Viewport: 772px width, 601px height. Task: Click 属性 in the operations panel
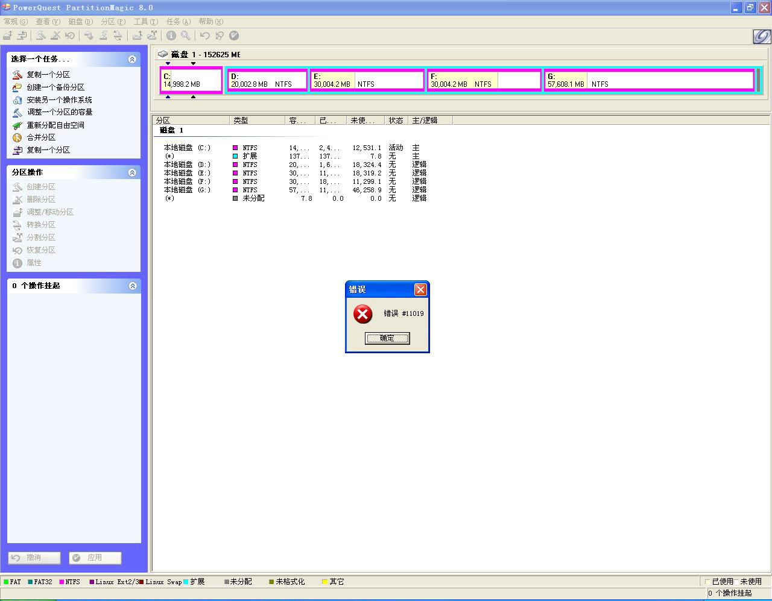point(34,263)
